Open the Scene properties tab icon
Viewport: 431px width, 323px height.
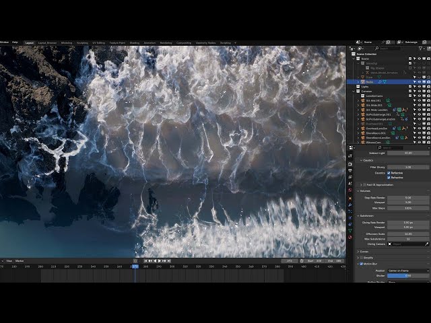[x=350, y=184]
